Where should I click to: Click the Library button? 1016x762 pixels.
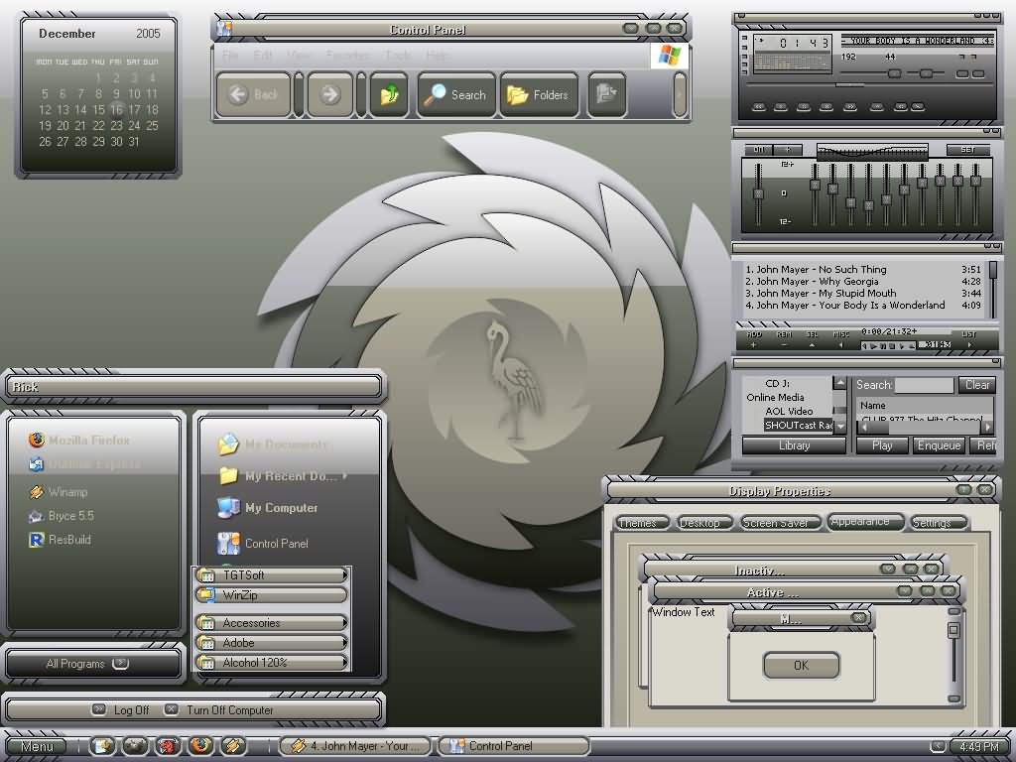click(794, 445)
